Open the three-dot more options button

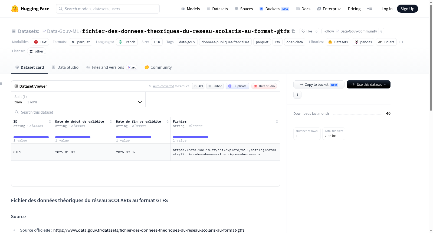point(297,95)
